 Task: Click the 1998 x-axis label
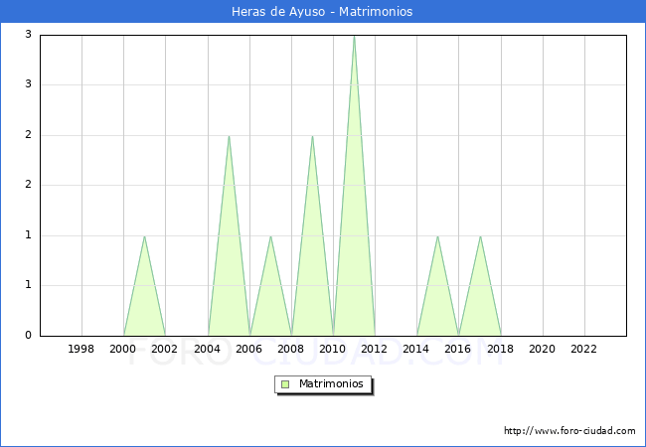[81, 349]
